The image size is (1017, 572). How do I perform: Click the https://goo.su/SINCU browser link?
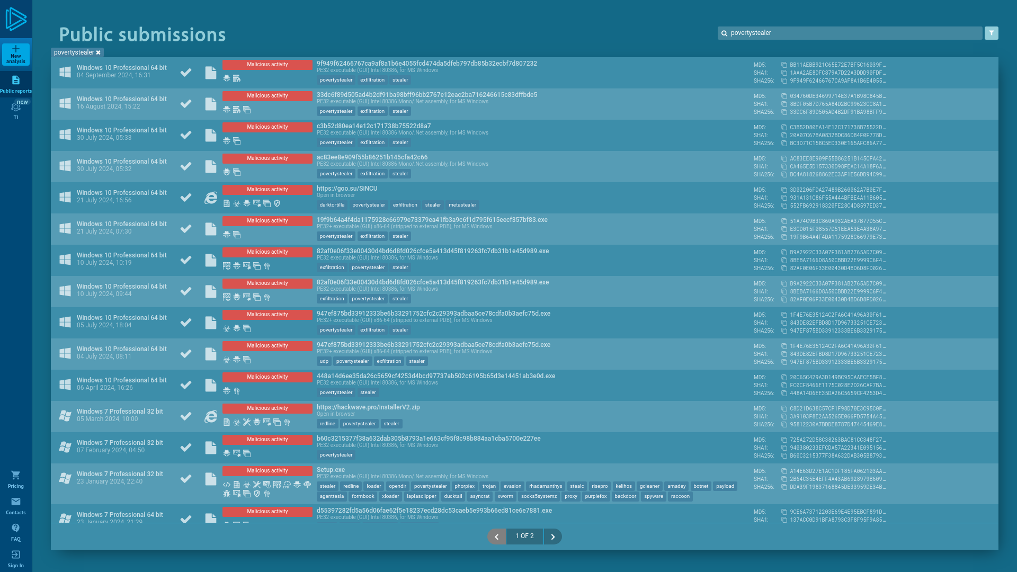tap(346, 188)
